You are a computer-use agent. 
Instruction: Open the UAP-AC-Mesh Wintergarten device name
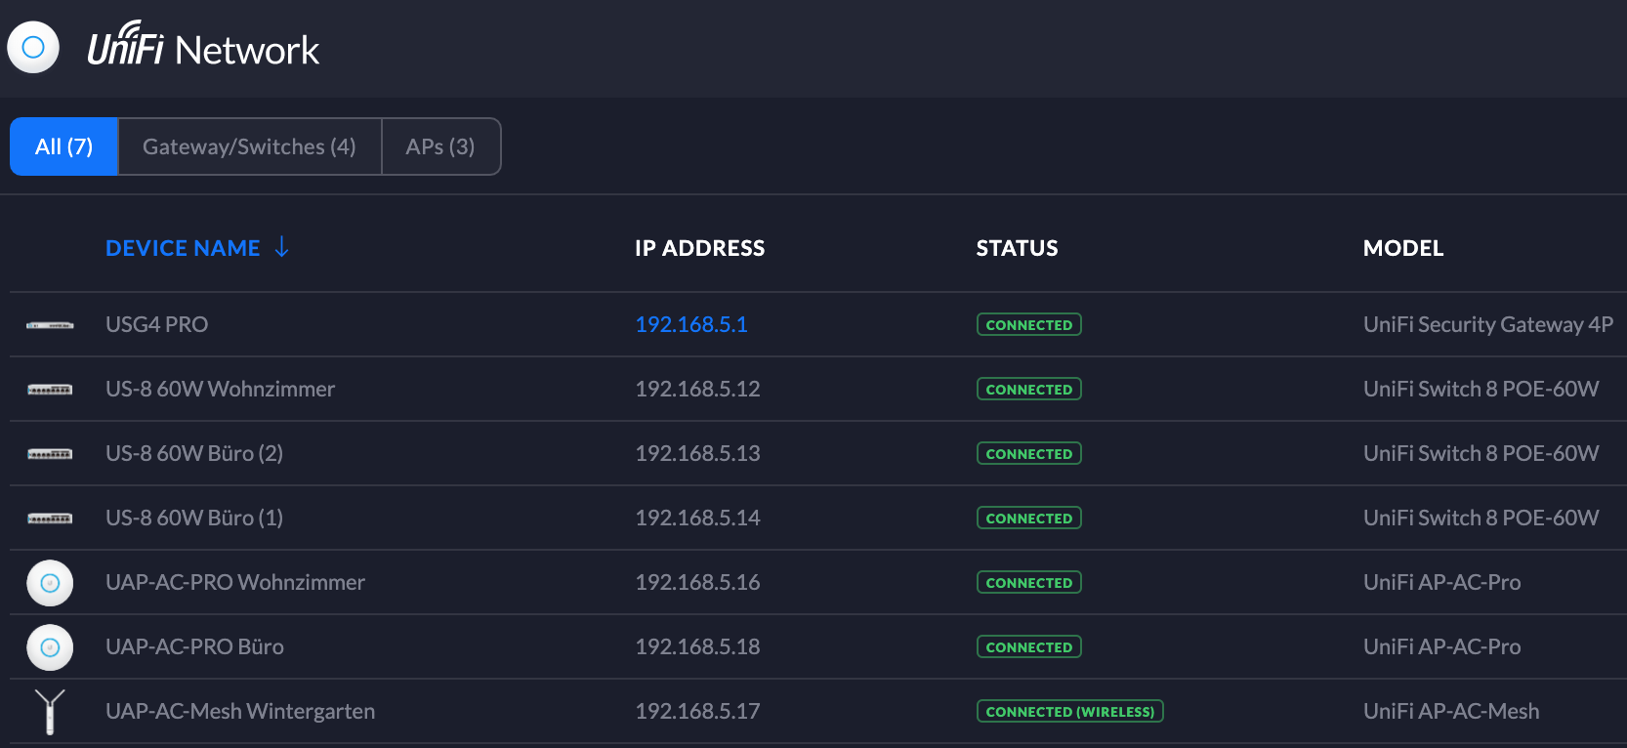tap(240, 711)
